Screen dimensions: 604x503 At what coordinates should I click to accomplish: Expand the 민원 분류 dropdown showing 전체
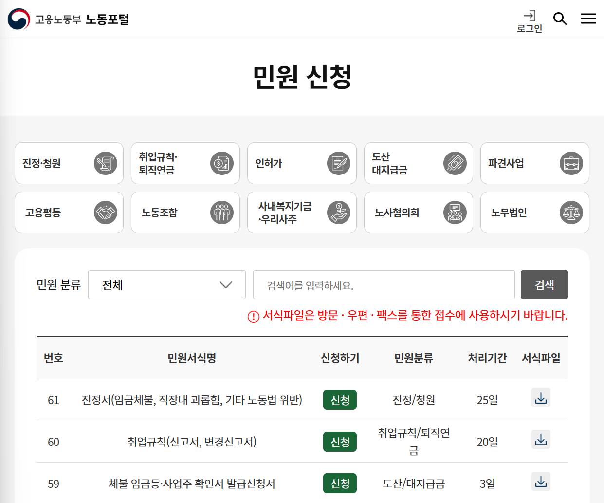click(x=166, y=285)
